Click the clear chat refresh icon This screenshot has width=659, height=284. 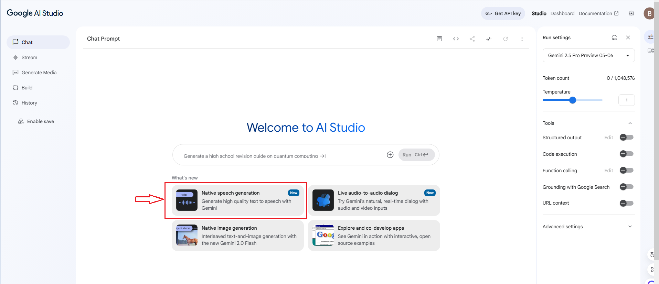[506, 39]
